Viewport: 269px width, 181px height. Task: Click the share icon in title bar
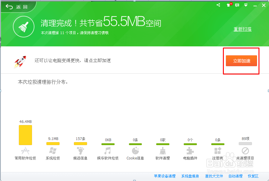click(x=218, y=5)
